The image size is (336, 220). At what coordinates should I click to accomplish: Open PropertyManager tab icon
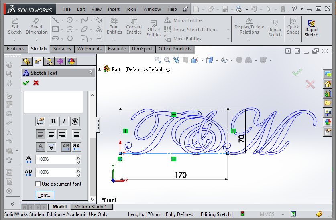click(38, 61)
